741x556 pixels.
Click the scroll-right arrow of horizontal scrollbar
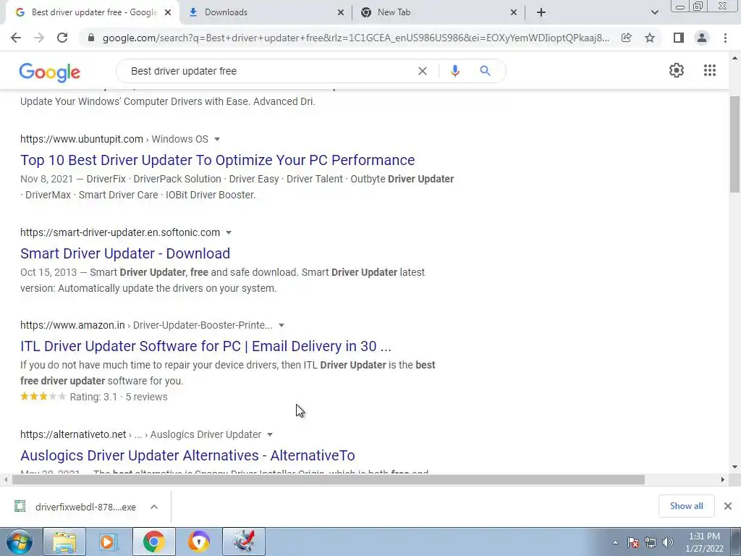pos(723,480)
